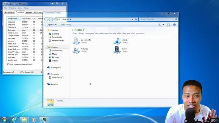Open the Task Manager View menu
This screenshot has width=219, height=123.
[20, 8]
